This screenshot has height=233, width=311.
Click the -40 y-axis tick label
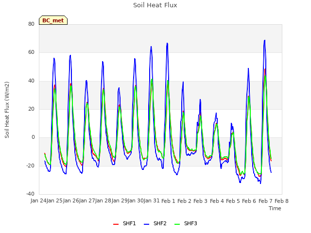(x=30, y=194)
